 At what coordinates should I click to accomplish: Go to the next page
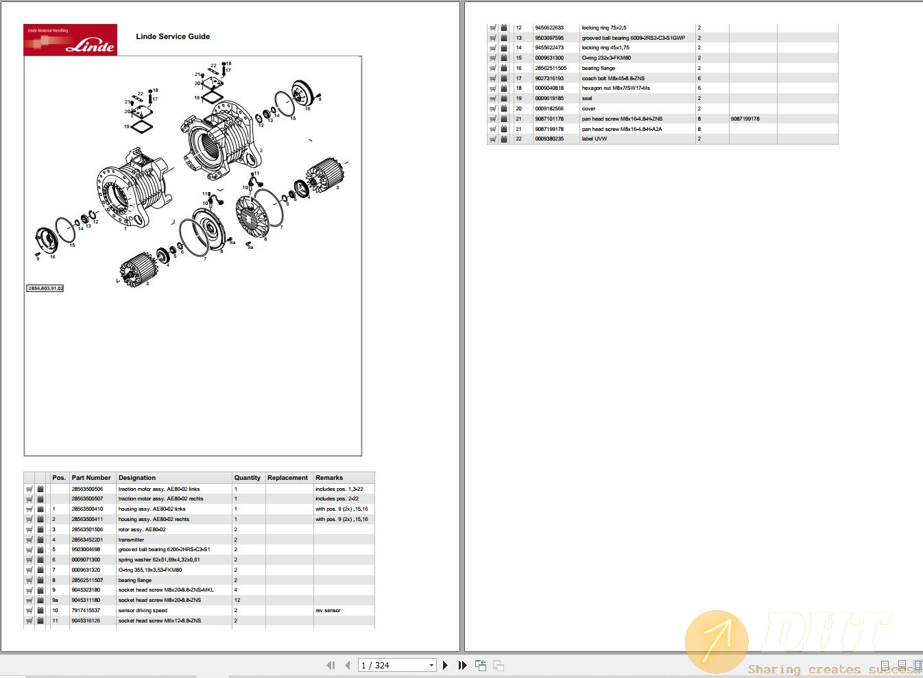click(446, 665)
